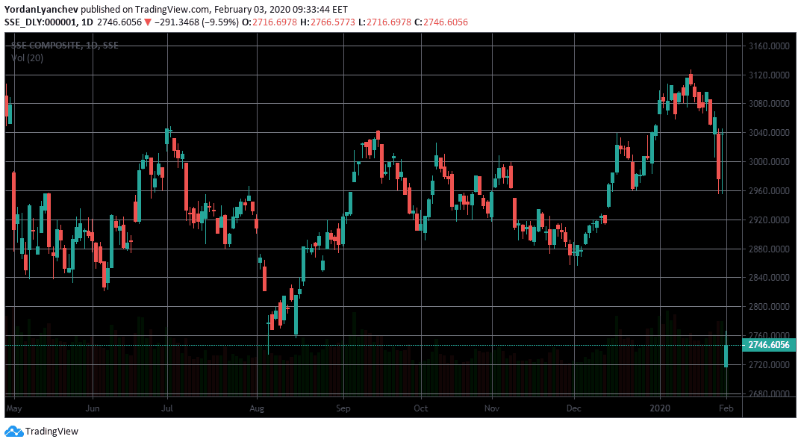Click the Vol (20) indicator legend
This screenshot has width=801, height=445.
tap(27, 57)
